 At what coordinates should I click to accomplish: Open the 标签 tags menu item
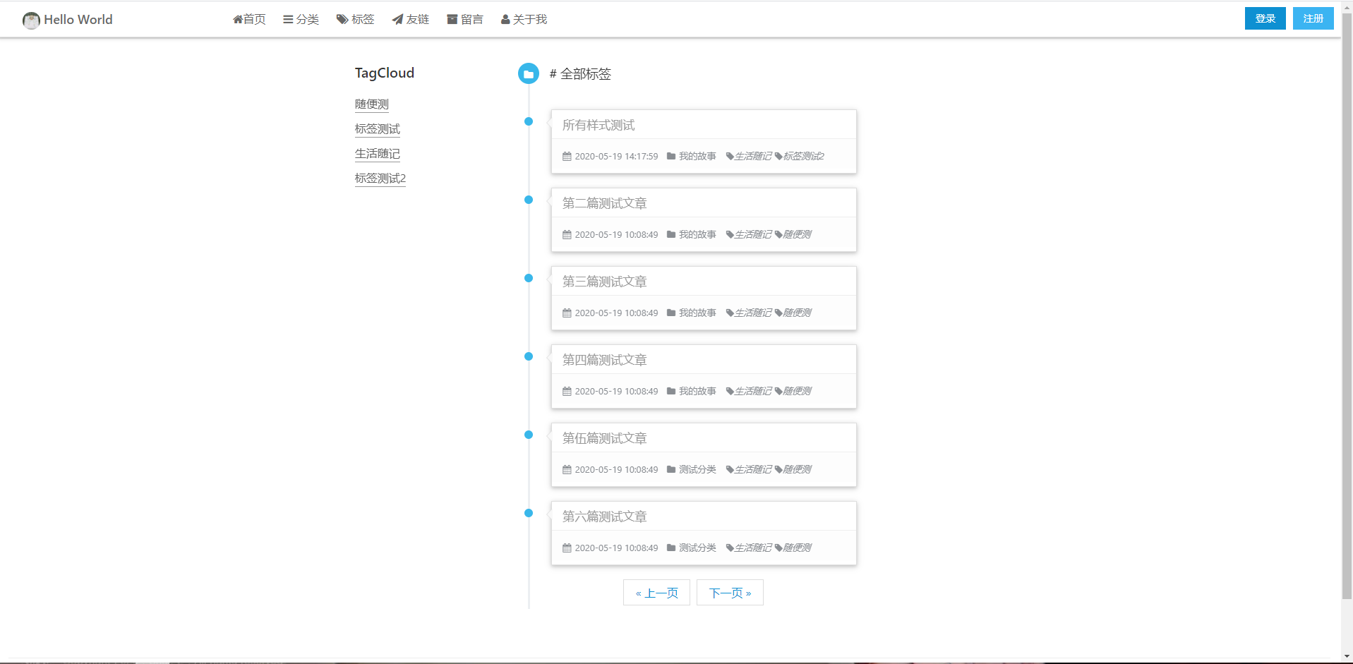tap(356, 19)
